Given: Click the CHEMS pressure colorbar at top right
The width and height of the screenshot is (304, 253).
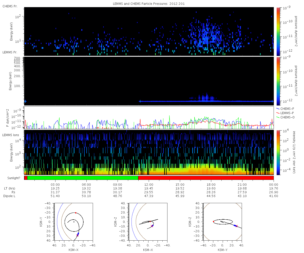Looking at the screenshot, I should [x=278, y=31].
